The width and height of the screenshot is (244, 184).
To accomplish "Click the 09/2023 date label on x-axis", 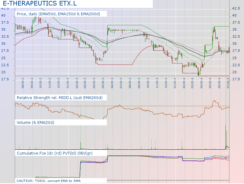I will coord(139,83).
